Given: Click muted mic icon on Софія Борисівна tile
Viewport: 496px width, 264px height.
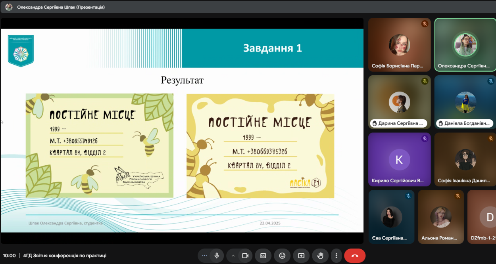Looking at the screenshot, I should point(425,24).
